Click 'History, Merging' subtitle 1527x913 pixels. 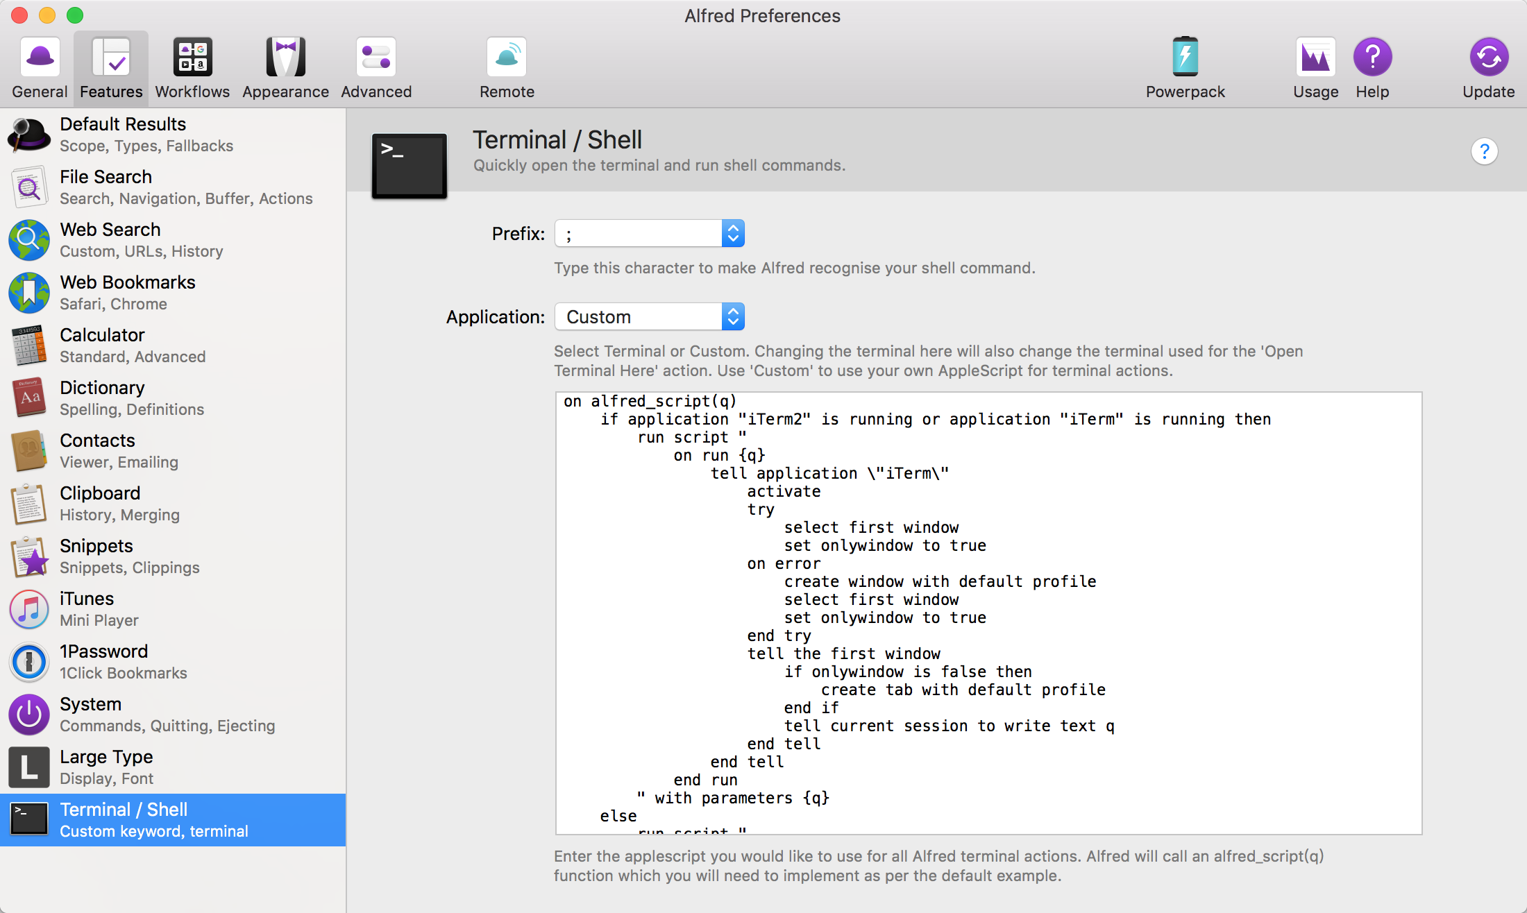click(x=119, y=515)
